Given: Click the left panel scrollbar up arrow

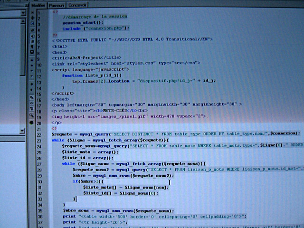Looking at the screenshot, I should coord(23,21).
